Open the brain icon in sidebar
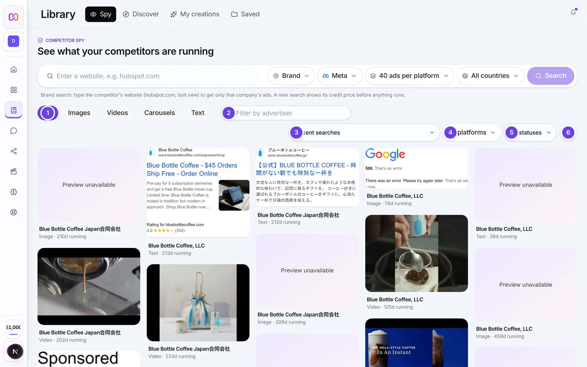 click(x=13, y=192)
